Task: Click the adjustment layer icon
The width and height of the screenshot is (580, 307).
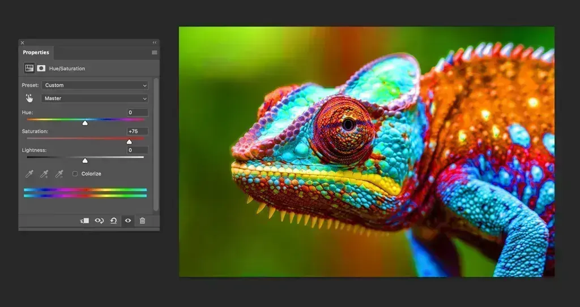Action: pos(29,68)
